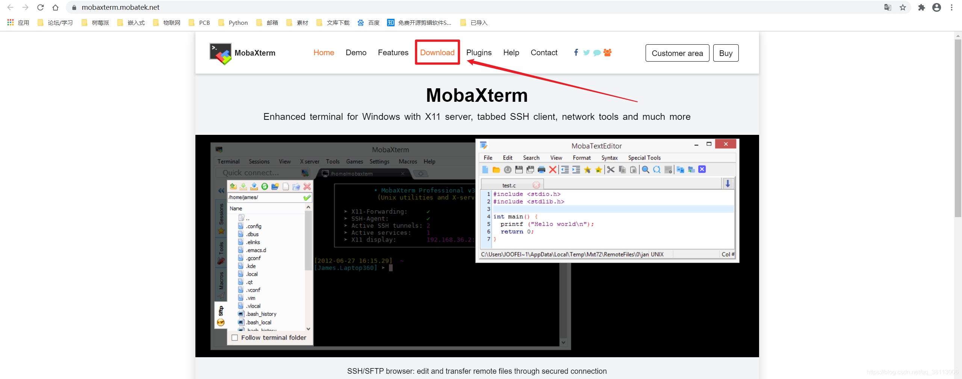Click the Customer area button
This screenshot has height=379, width=962.
677,53
